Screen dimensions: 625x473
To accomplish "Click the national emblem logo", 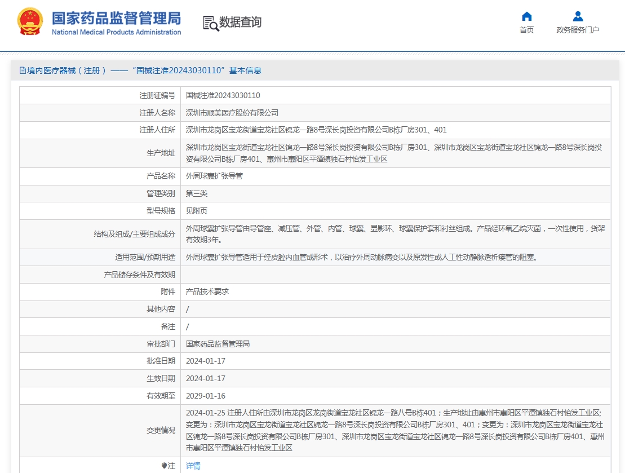I will 30,21.
